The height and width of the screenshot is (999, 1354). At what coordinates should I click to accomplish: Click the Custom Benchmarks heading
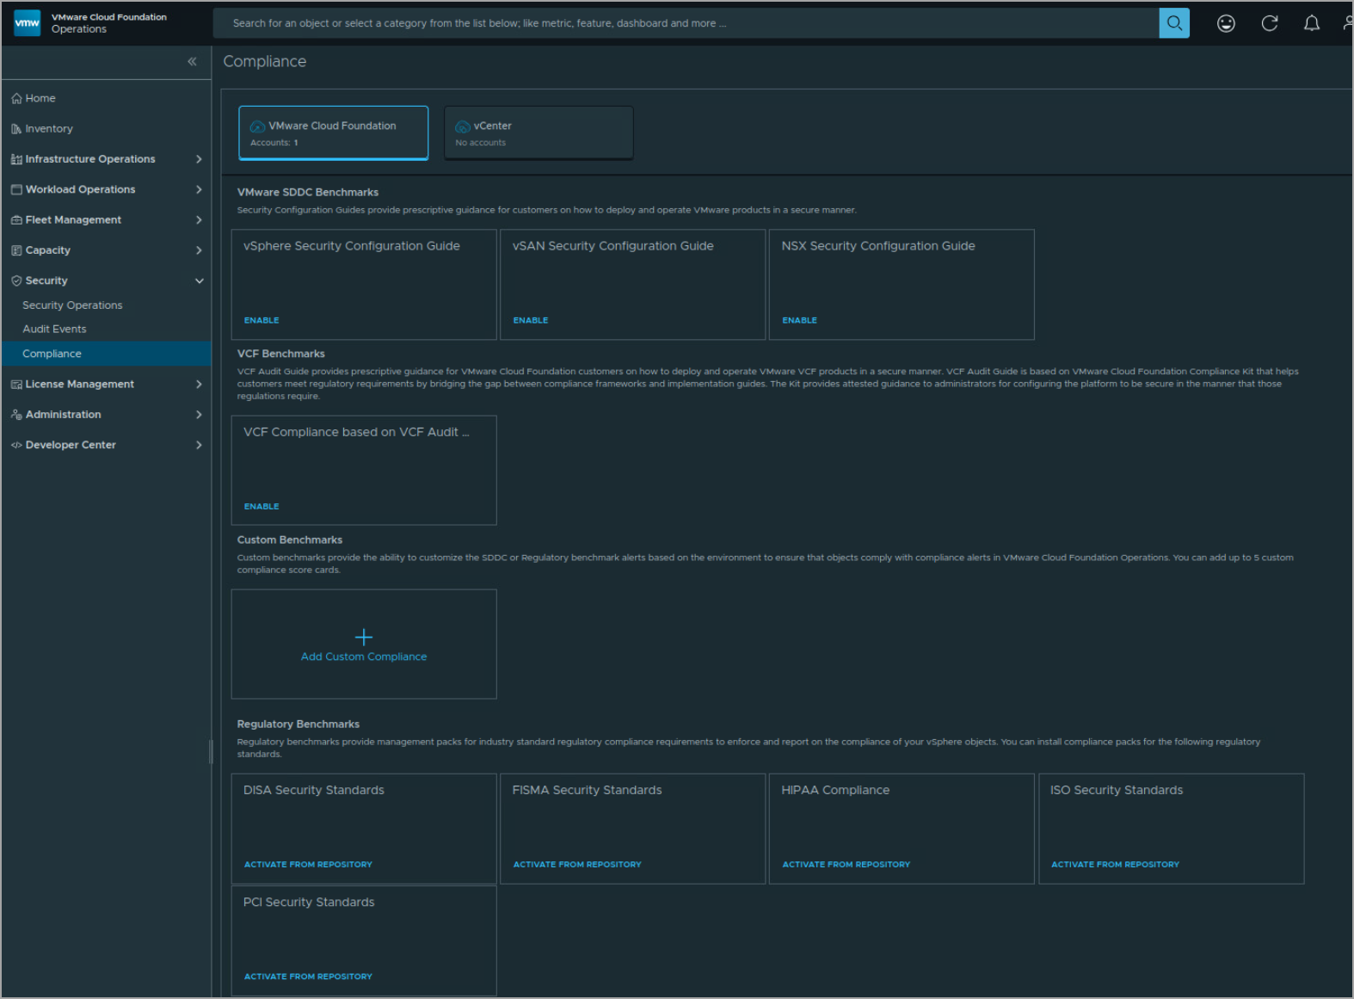click(290, 540)
